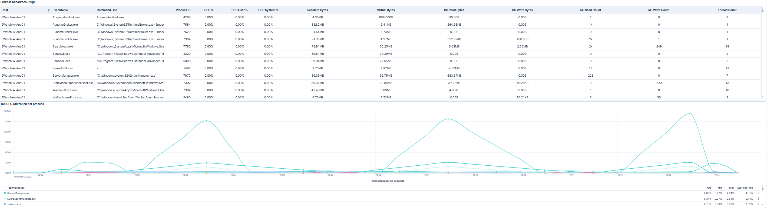Viewport: 767px width, 208px height.
Task: Sort table by CPU User % column header
Action: (x=239, y=10)
